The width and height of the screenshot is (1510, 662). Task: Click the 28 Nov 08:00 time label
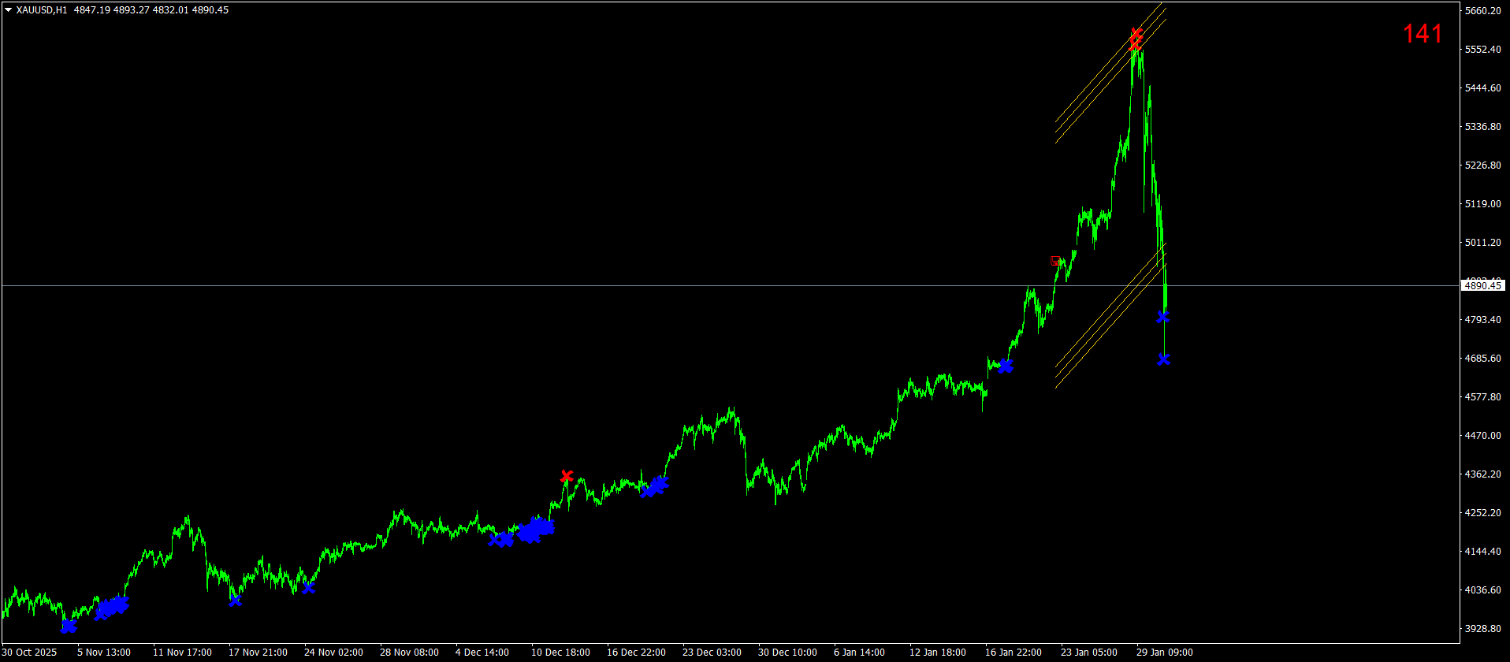point(409,653)
